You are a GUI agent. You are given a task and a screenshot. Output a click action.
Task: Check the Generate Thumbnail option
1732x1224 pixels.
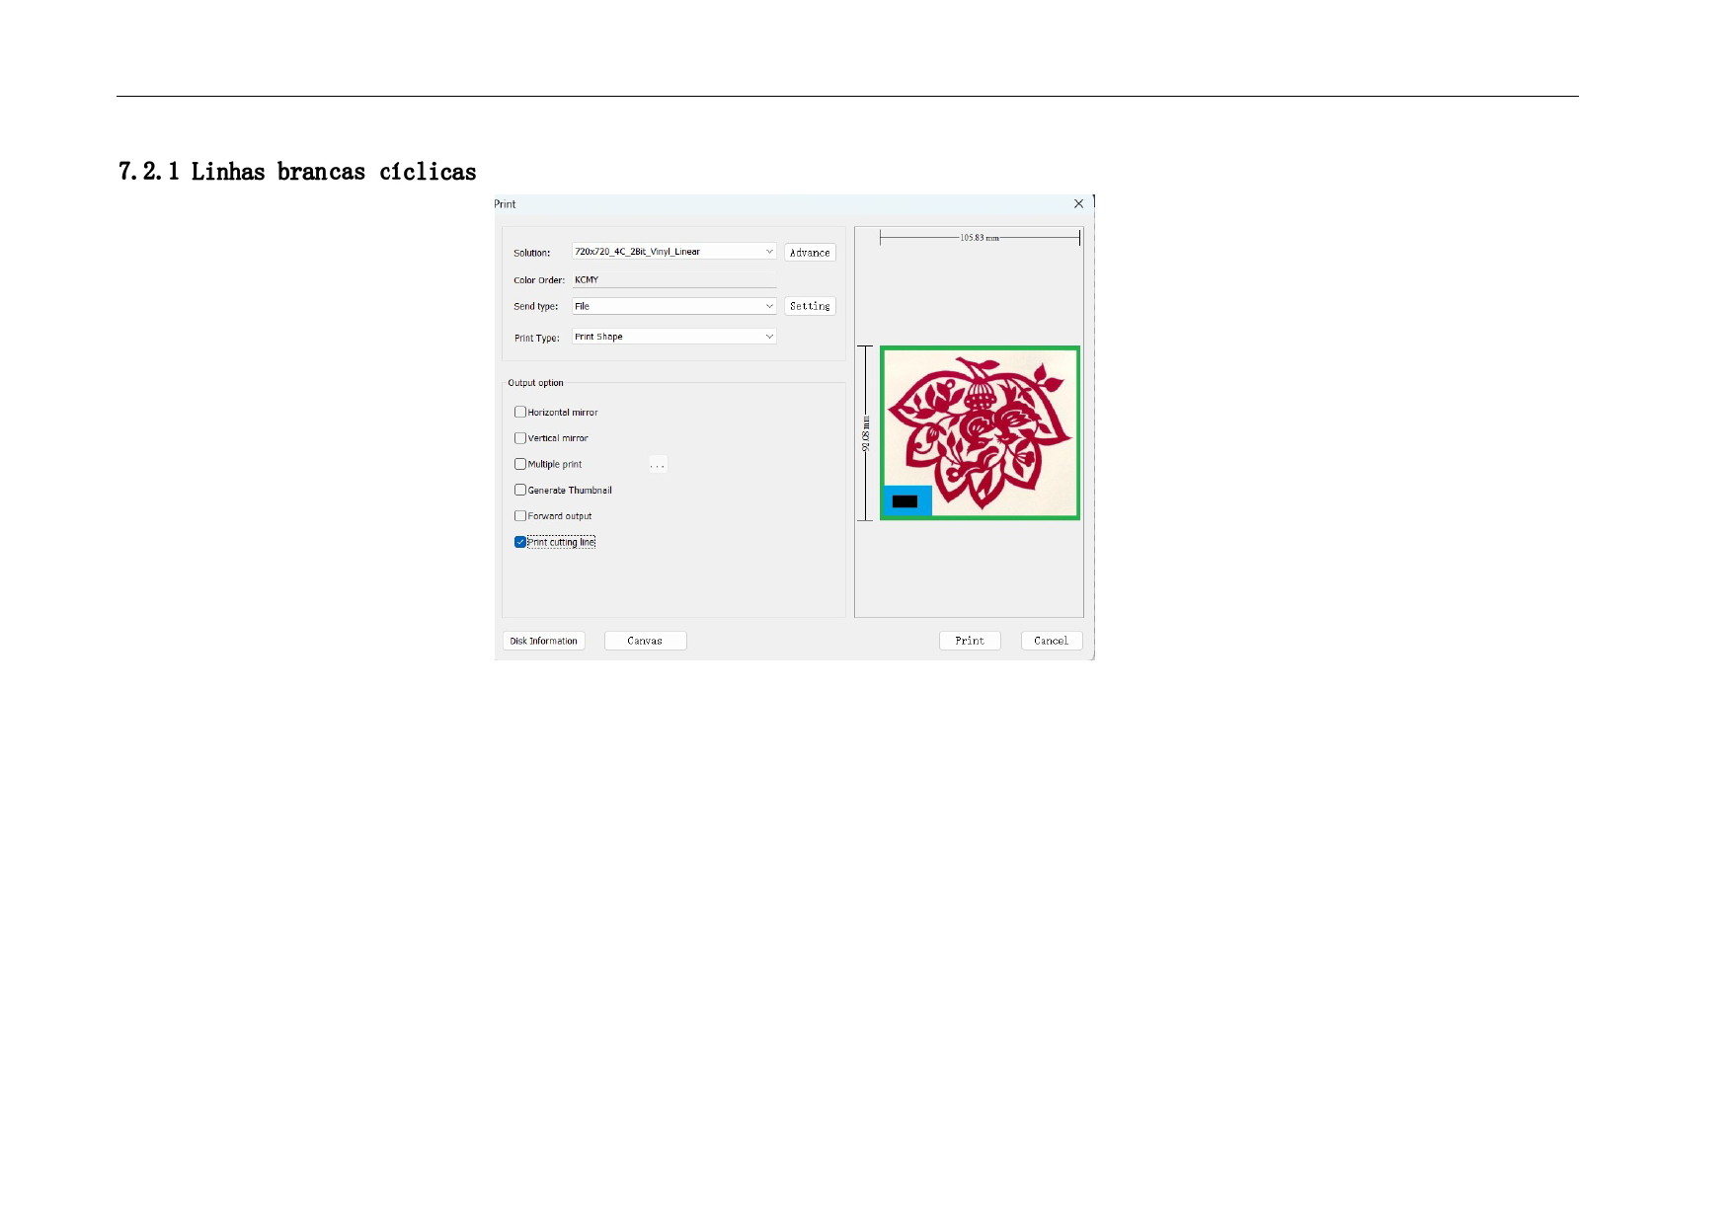click(520, 491)
